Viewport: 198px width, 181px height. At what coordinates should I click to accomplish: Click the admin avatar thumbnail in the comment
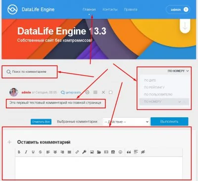tap(13, 92)
